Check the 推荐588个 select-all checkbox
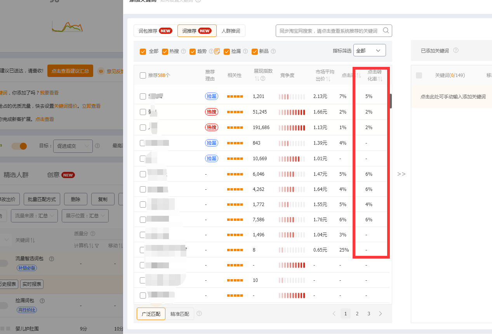This screenshot has width=492, height=334. pos(143,75)
